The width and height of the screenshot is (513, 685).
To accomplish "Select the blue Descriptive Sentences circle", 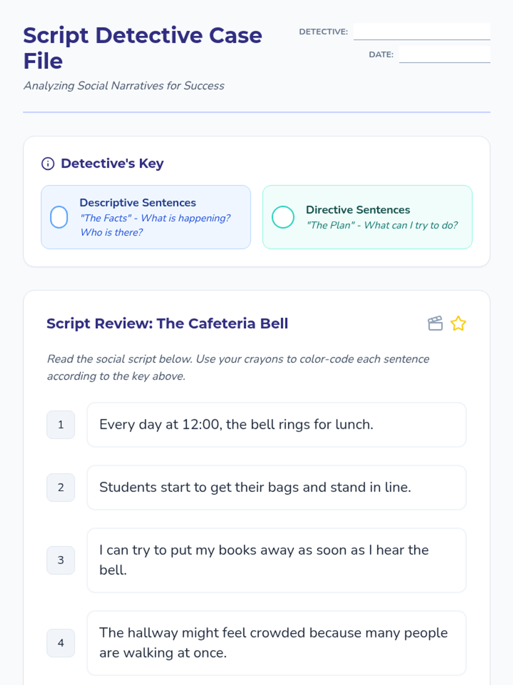I will [x=59, y=217].
